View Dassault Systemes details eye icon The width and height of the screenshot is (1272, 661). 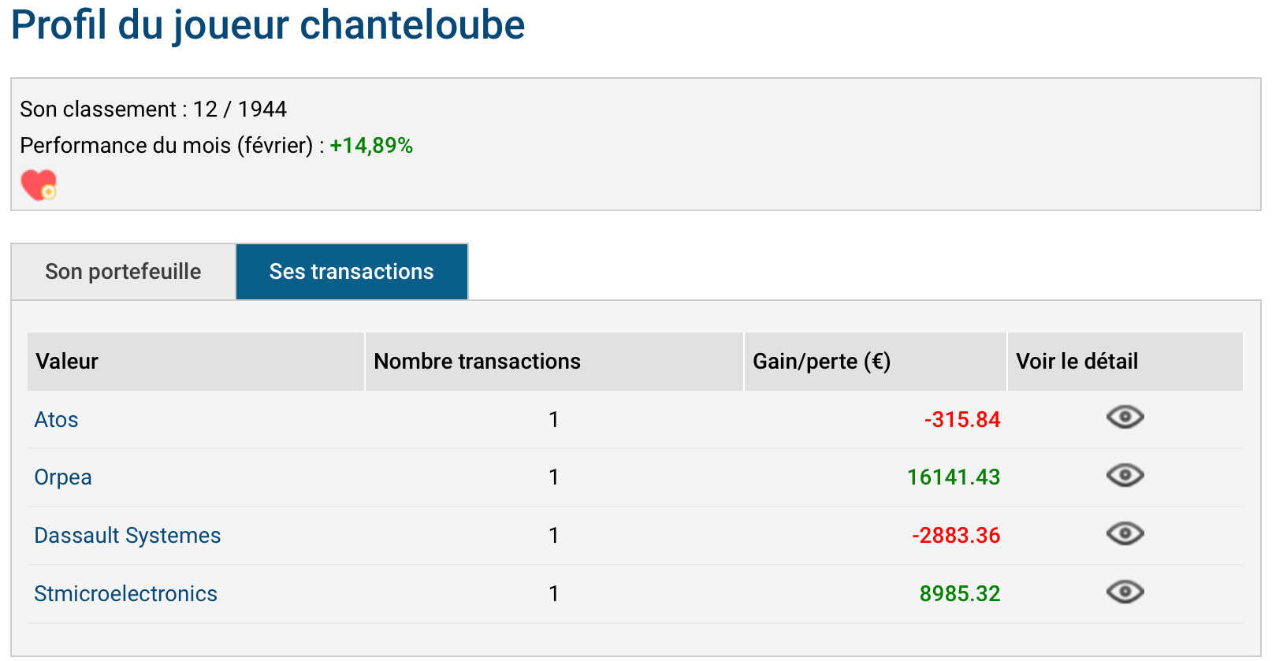(1125, 533)
